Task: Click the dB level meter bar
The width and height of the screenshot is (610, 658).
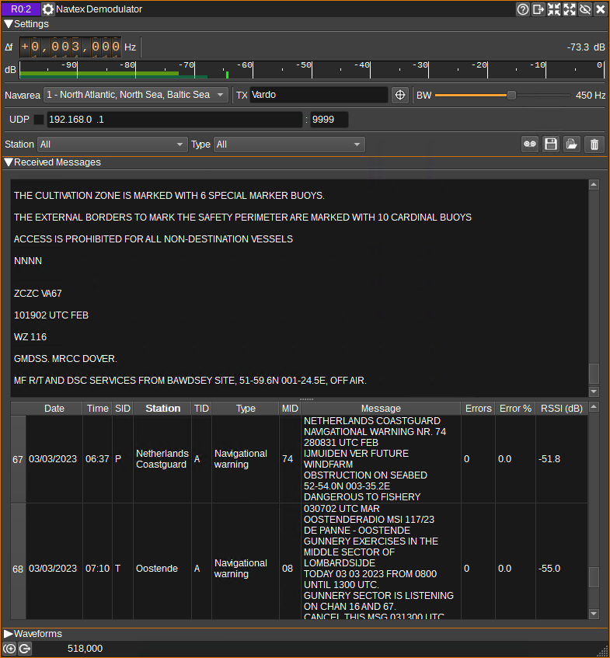Action: 312,70
